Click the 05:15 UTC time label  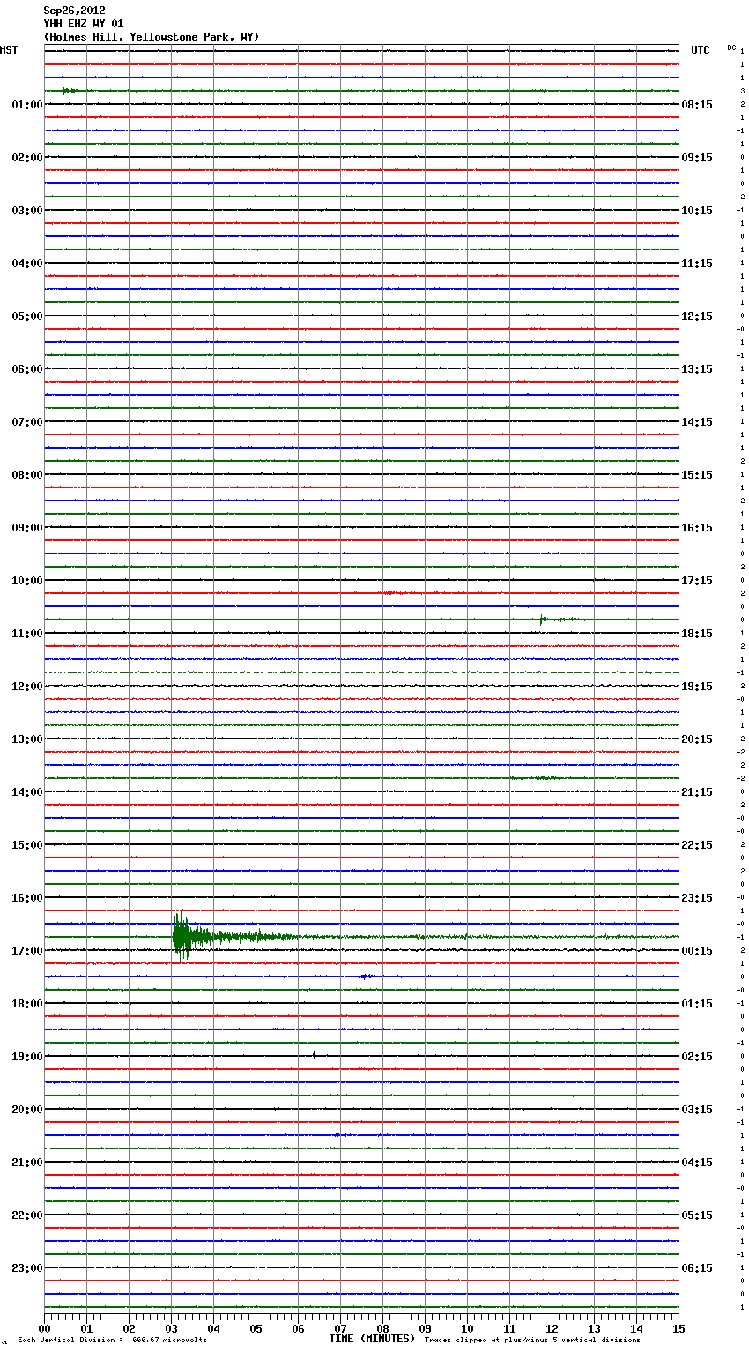click(697, 1215)
